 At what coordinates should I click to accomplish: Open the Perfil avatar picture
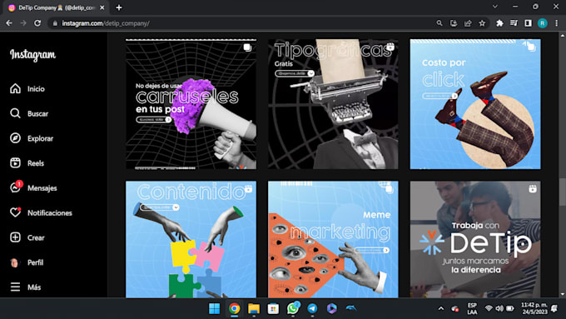coord(15,262)
